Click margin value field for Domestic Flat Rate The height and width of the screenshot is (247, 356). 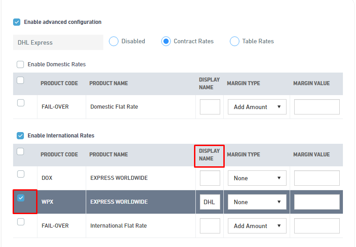317,107
